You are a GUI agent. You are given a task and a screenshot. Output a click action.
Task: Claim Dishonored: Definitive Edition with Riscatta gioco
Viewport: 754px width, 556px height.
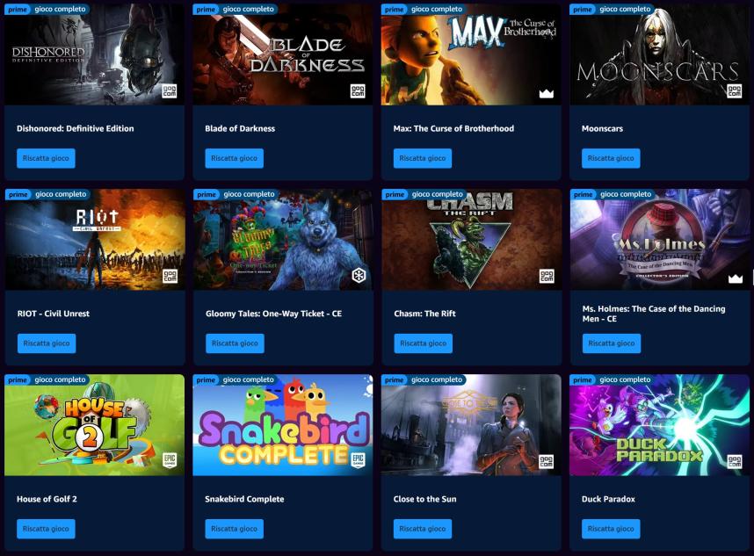46,158
